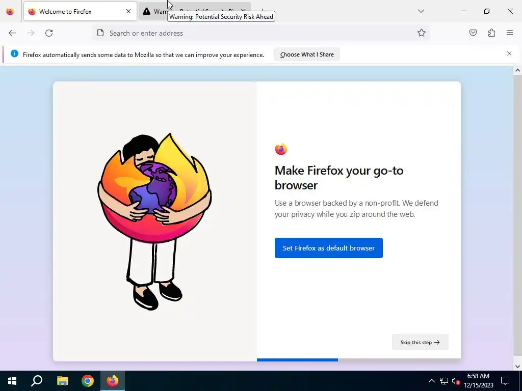Open the list all tabs dropdown
Image resolution: width=522 pixels, height=391 pixels.
421,11
